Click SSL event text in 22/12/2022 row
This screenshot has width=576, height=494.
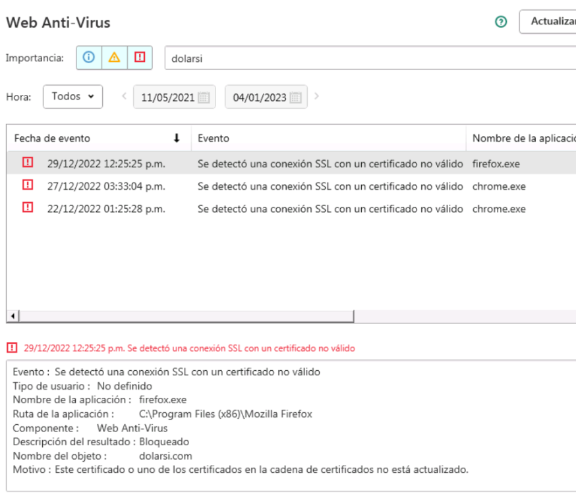pyautogui.click(x=330, y=209)
